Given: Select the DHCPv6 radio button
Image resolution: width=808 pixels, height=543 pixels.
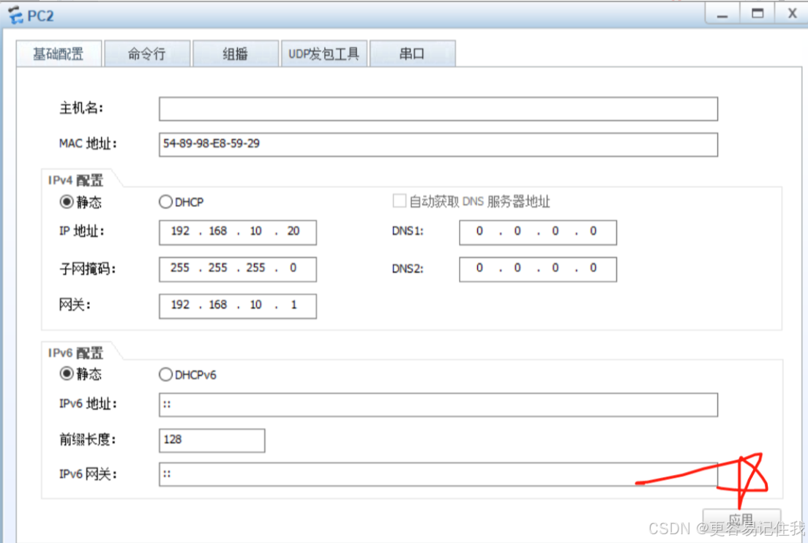Looking at the screenshot, I should [165, 375].
